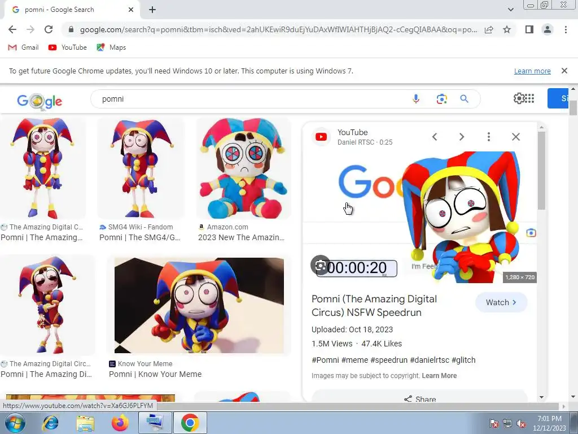Open Amazon Pomni plush image
The height and width of the screenshot is (434, 578).
click(243, 168)
